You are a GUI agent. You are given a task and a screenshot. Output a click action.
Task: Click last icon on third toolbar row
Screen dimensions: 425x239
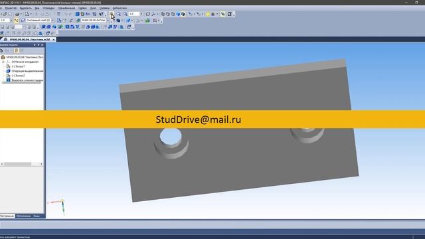click(129, 27)
